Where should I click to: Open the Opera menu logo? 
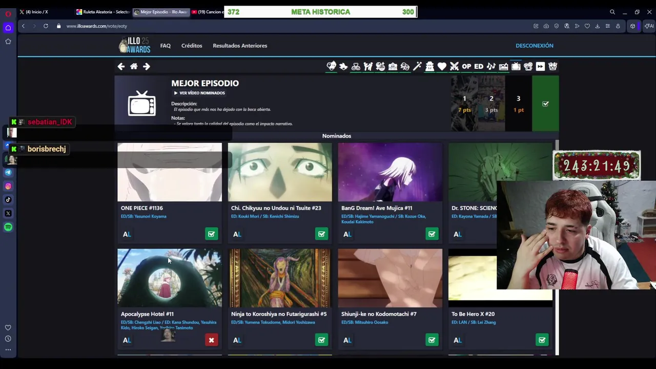(8, 13)
